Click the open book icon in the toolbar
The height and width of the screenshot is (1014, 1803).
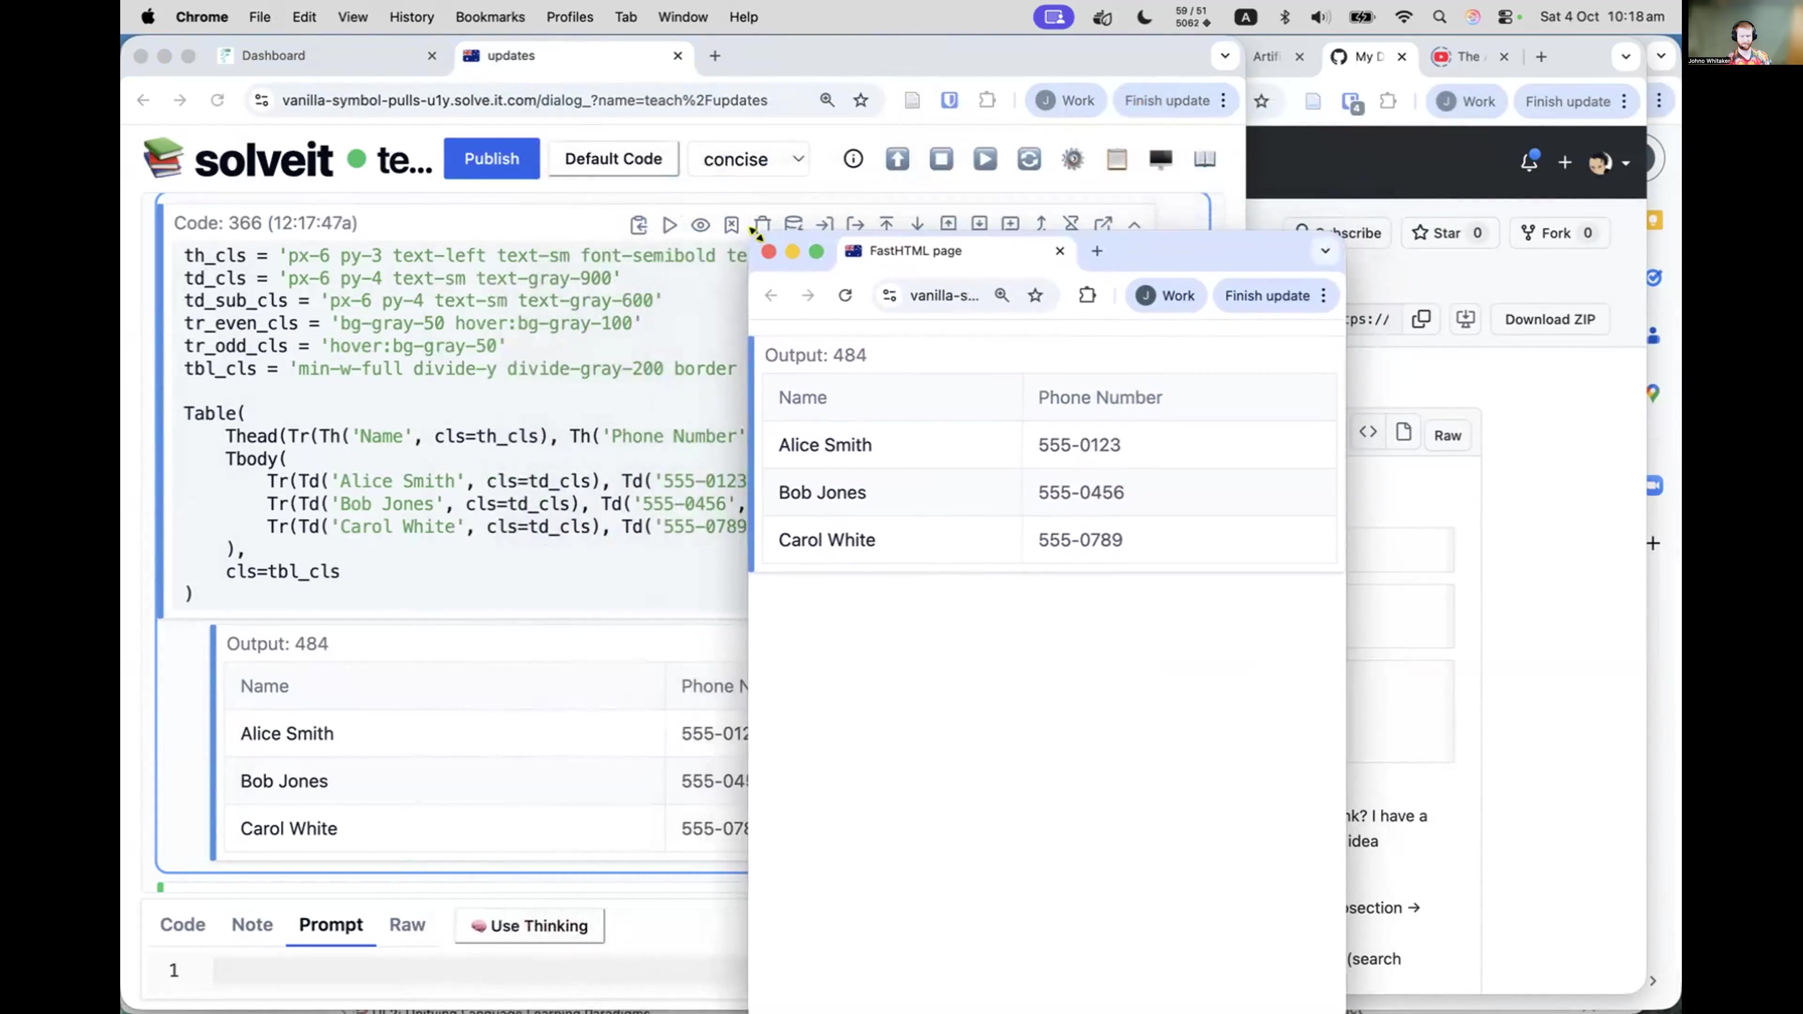(x=1204, y=159)
